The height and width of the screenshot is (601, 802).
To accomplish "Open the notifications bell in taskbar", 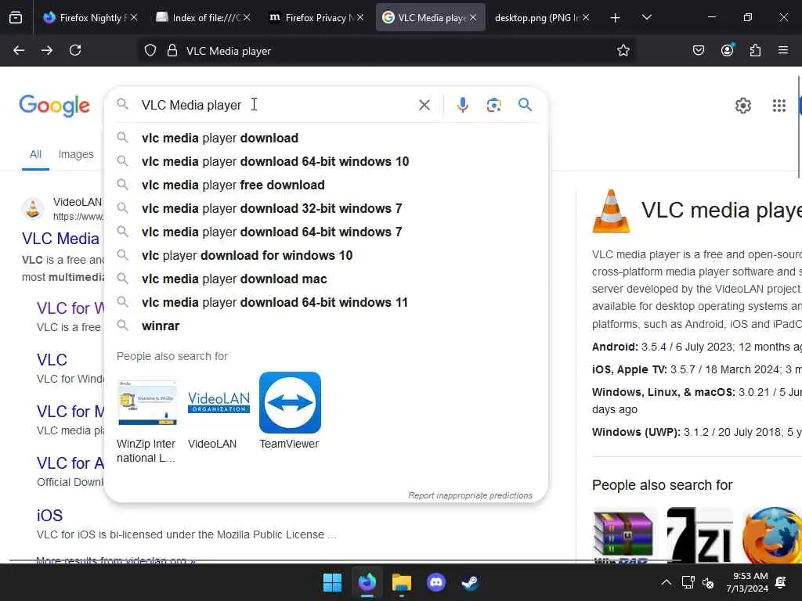I will (781, 582).
